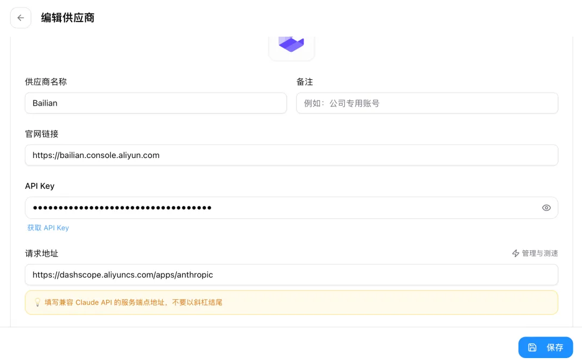Image resolution: width=582 pixels, height=364 pixels.
Task: Click the 请求地址 label
Action: (x=41, y=253)
